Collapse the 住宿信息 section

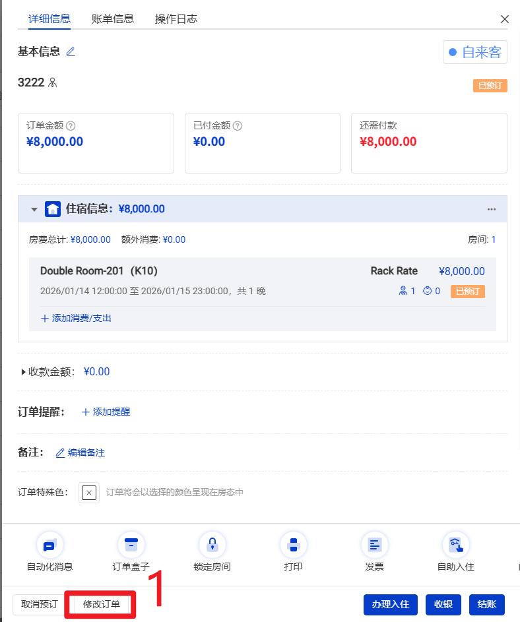(x=34, y=209)
